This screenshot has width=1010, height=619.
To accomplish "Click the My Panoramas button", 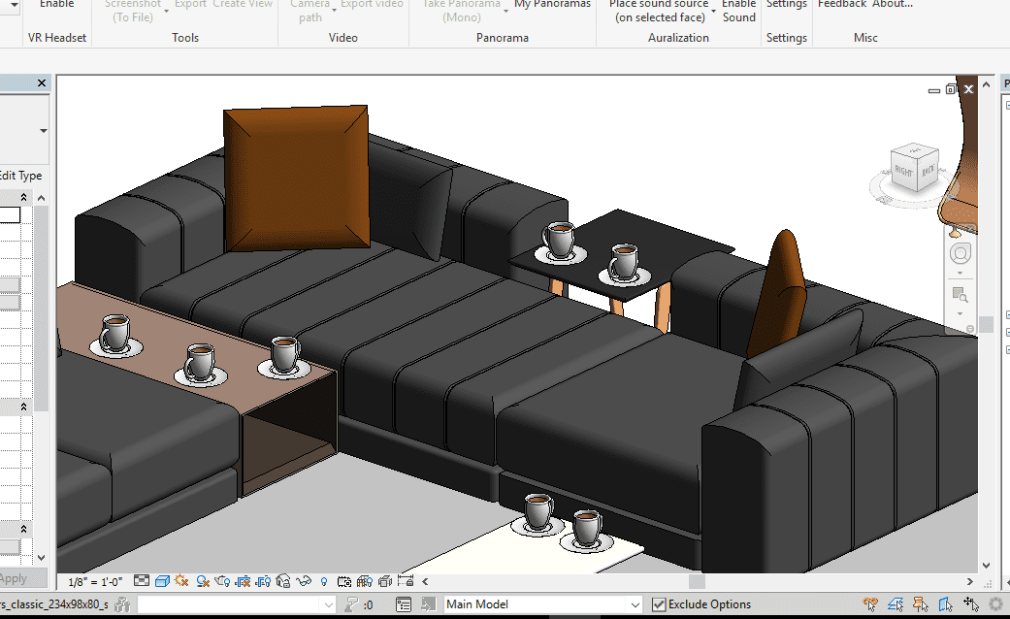I will 552,5.
